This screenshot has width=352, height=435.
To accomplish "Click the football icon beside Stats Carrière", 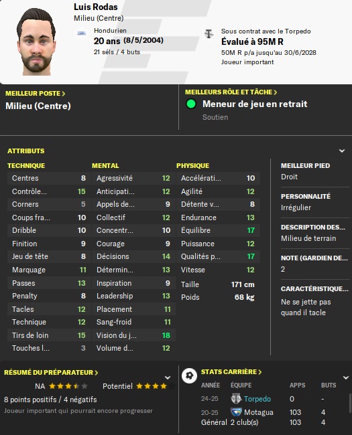I will (x=189, y=375).
